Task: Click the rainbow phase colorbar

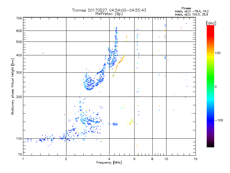Action: tap(210, 86)
